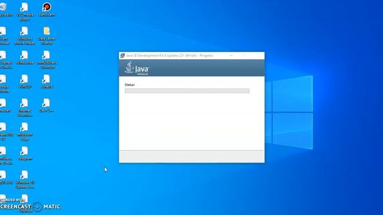Open the VLC media player desktop shortcut
This screenshot has width=383, height=215.
pyautogui.click(x=25, y=11)
